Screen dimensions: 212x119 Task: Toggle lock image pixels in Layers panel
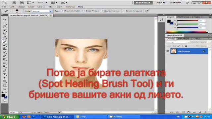tap(179, 46)
